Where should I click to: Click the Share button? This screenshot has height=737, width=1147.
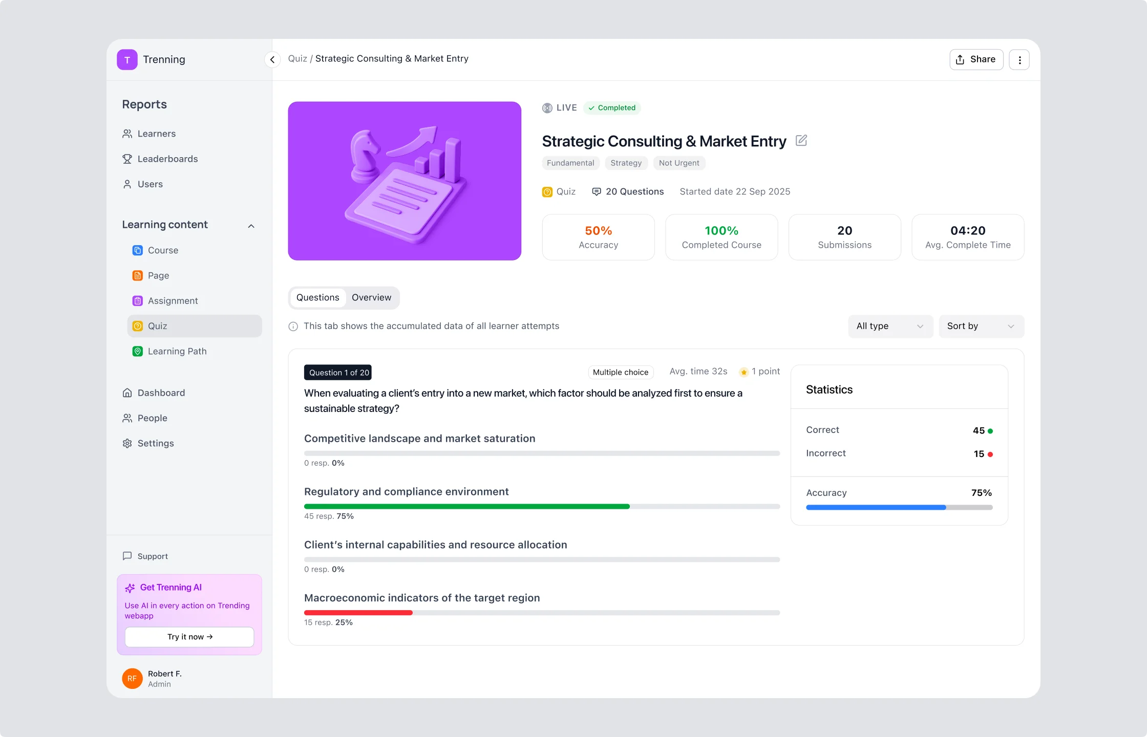[x=976, y=59]
